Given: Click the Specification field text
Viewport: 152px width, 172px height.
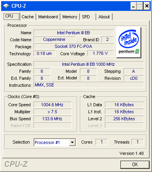Looking at the screenshot, I should point(89,64).
